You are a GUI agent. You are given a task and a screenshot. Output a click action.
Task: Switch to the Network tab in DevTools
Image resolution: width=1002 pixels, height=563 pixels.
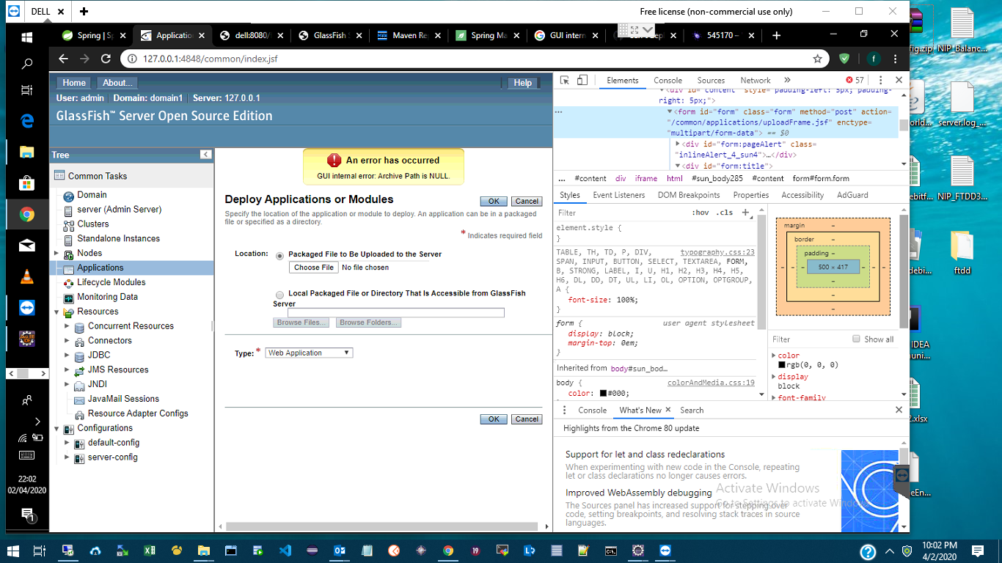click(756, 81)
